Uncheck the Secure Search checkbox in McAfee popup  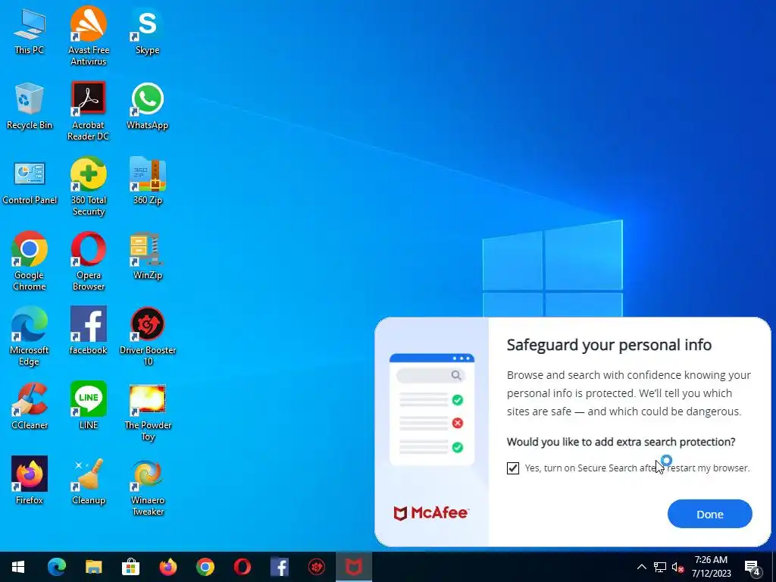pyautogui.click(x=513, y=468)
